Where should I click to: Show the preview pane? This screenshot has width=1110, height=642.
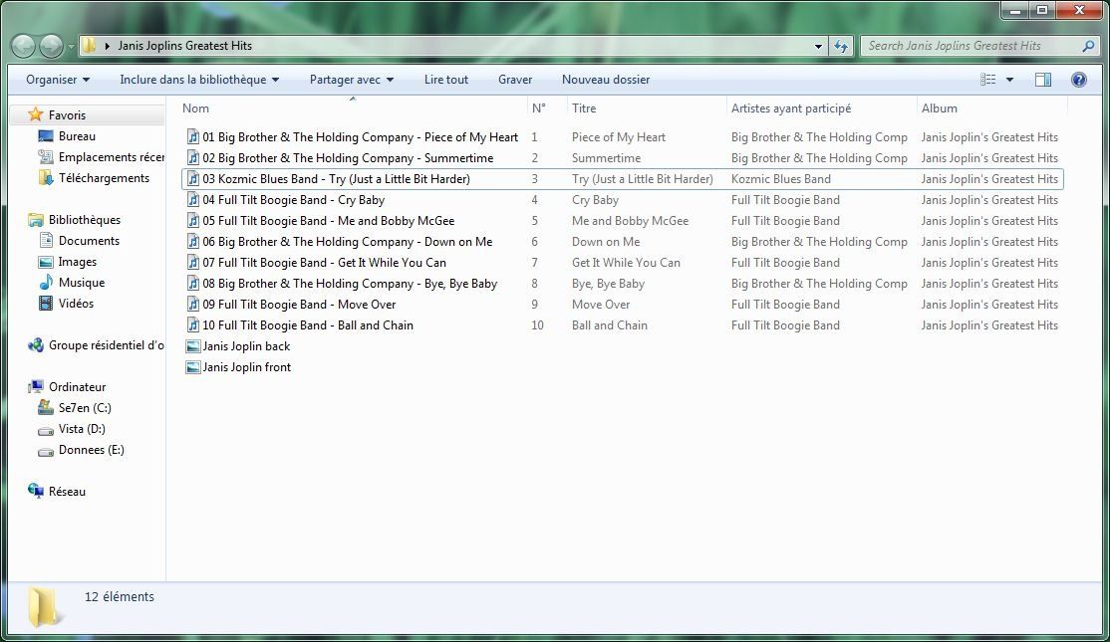point(1043,80)
